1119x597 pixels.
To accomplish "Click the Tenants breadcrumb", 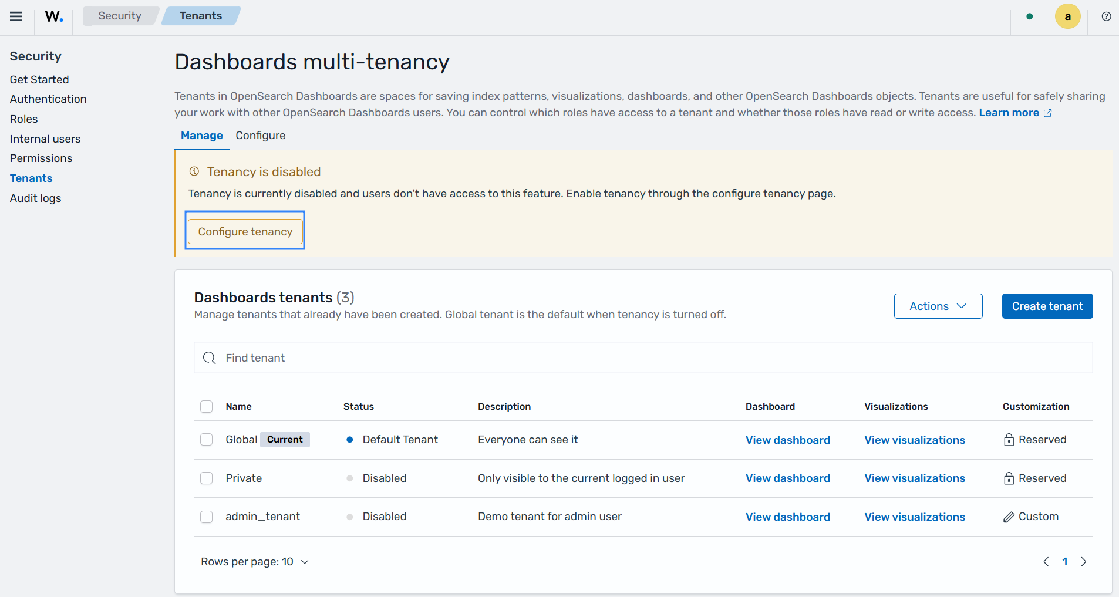I will [201, 16].
